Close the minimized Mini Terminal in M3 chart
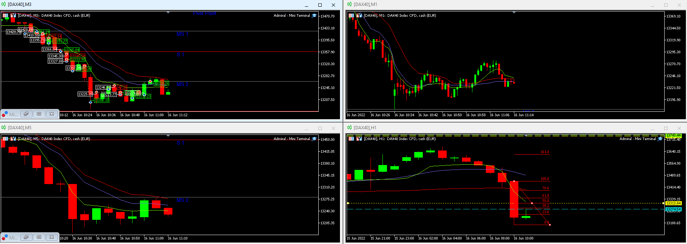The image size is (687, 244). pos(52,114)
